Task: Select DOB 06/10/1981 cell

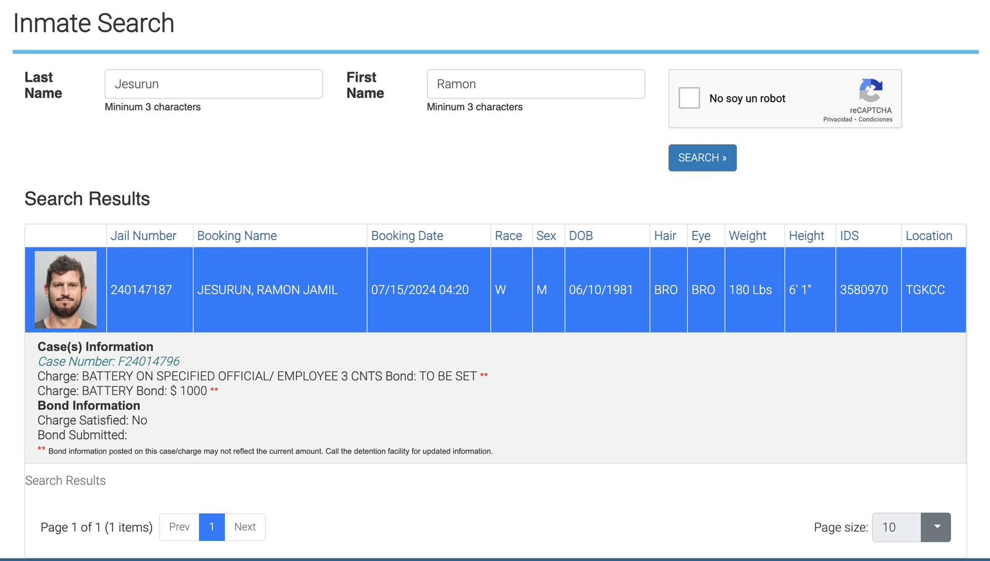Action: point(607,290)
